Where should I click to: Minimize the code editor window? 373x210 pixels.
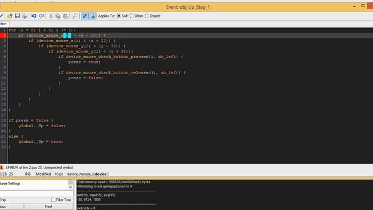point(355,6)
